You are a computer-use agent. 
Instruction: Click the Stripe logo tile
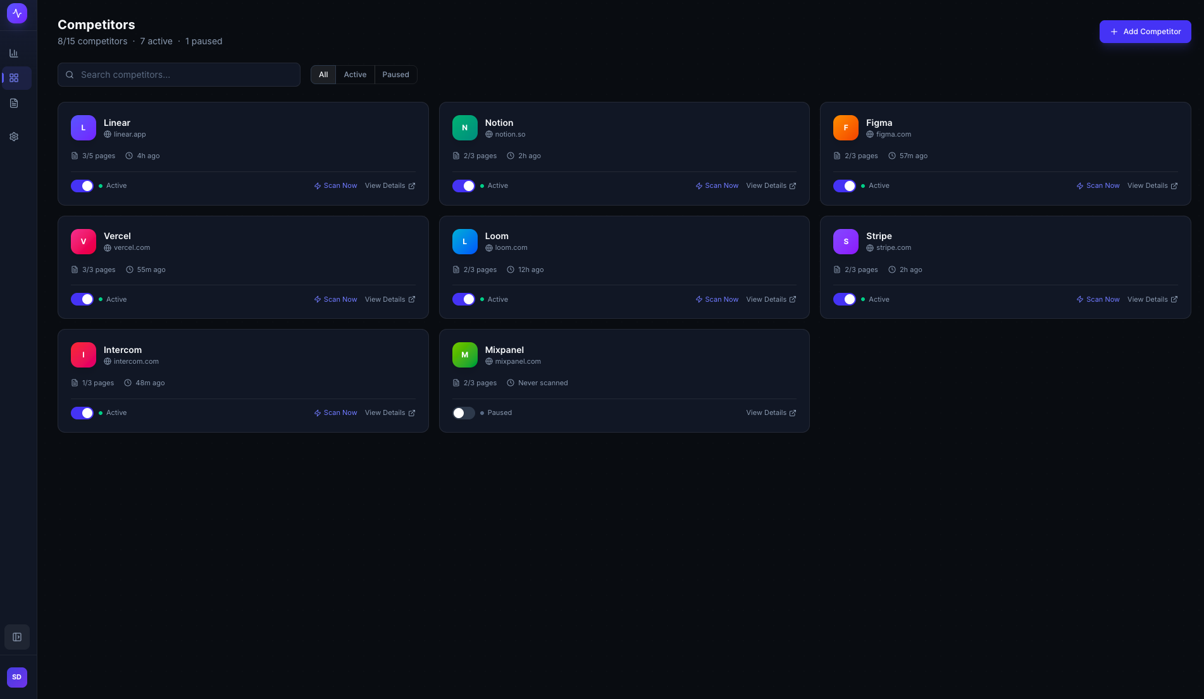click(x=846, y=242)
